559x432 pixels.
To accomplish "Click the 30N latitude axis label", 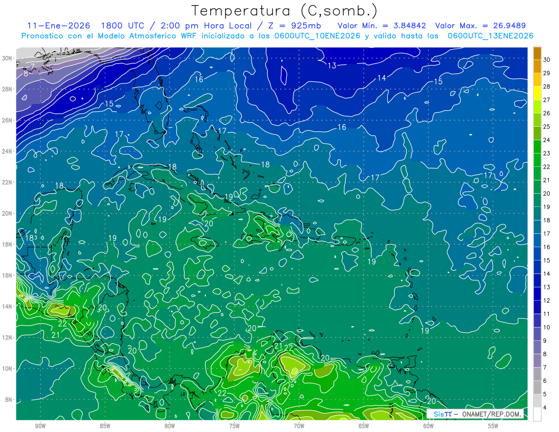I will click(8, 58).
